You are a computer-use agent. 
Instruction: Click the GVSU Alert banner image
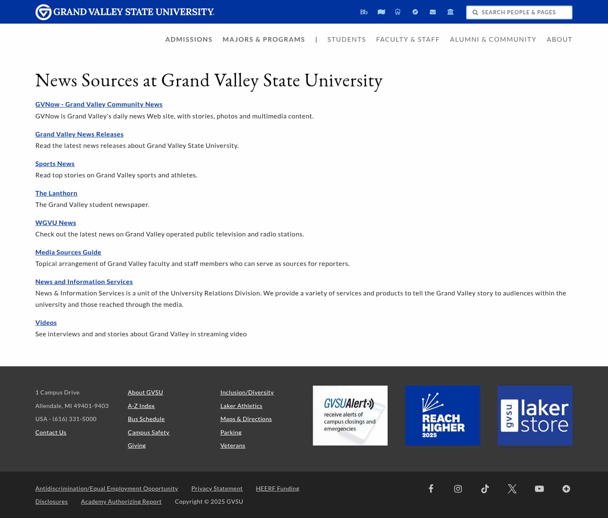350,415
